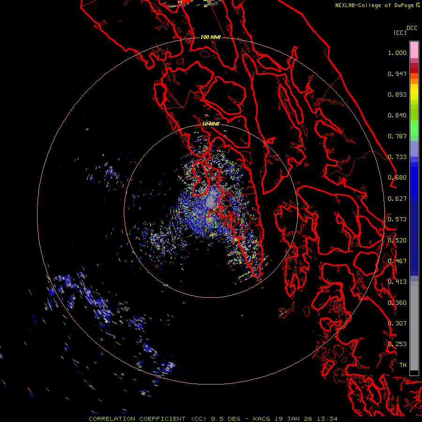422x422 pixels.
Task: Click the 0.413 legend value
Action: coord(397,282)
